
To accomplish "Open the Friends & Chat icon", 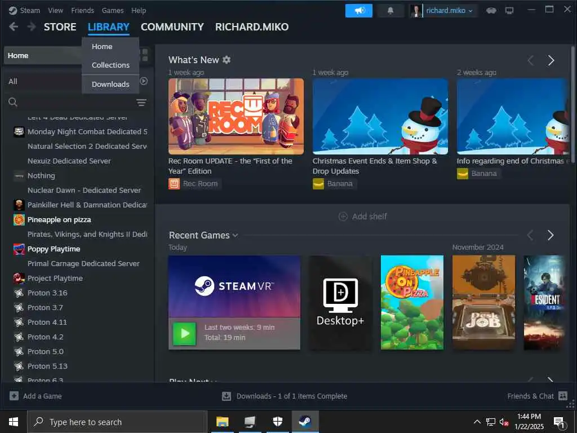I will (x=563, y=396).
